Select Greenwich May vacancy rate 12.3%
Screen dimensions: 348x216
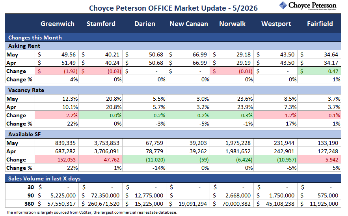click(70, 99)
